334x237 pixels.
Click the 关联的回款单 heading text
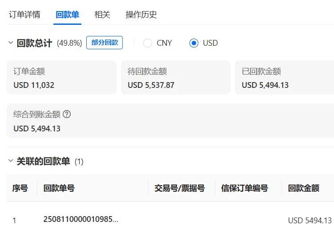click(x=43, y=161)
